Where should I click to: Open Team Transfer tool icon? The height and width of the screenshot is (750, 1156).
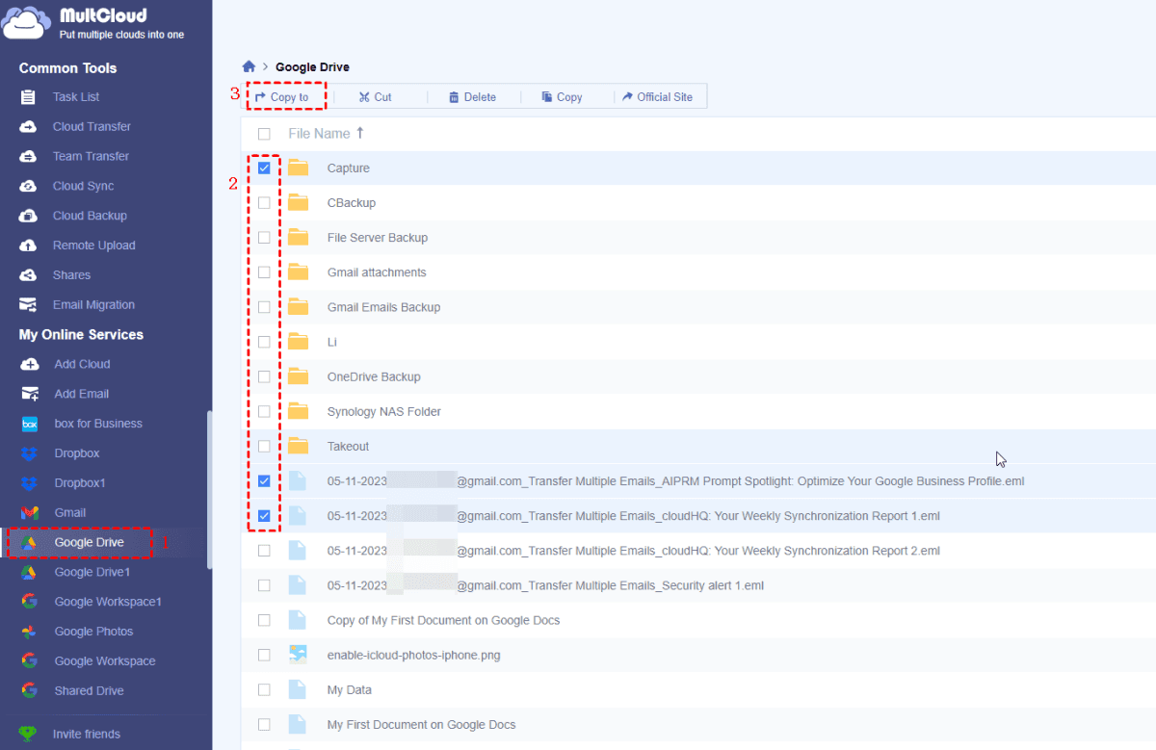point(29,157)
